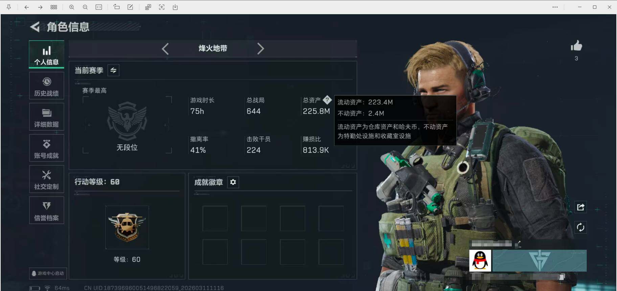This screenshot has height=291, width=617.
Task: Click the Wi-Fi signal icon
Action: [x=47, y=288]
